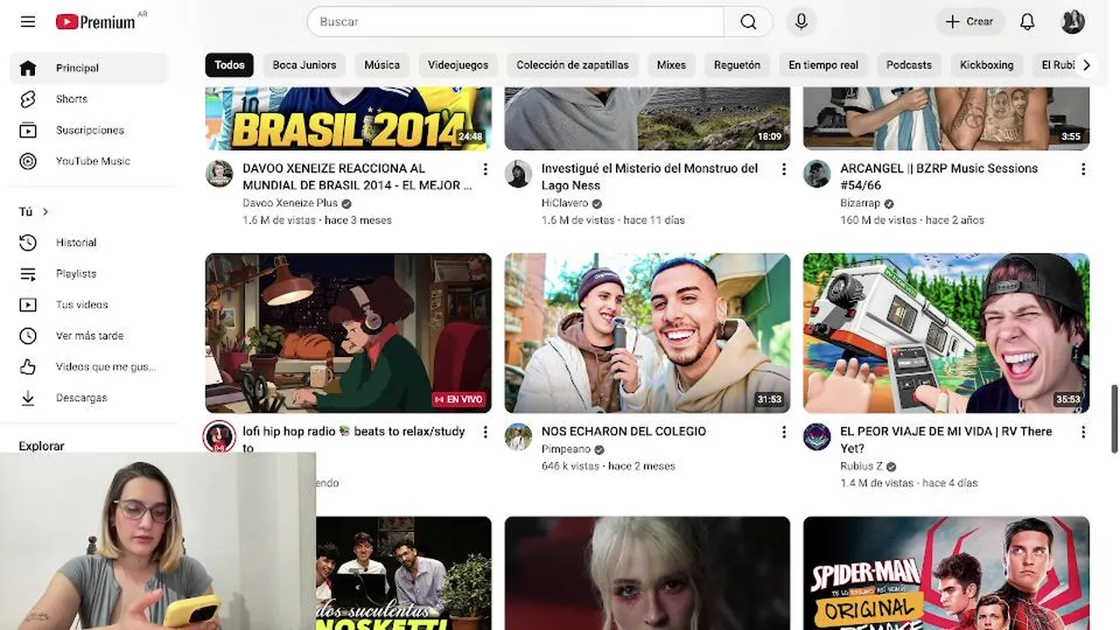Screen dimensions: 1120x630
Task: Click the Crear button
Action: (x=969, y=22)
